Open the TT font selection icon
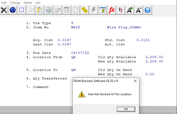Image resolution: width=177 pixels, height=114 pixels. point(120,10)
